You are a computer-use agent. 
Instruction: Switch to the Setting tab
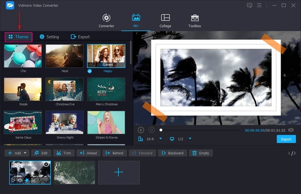(x=49, y=37)
